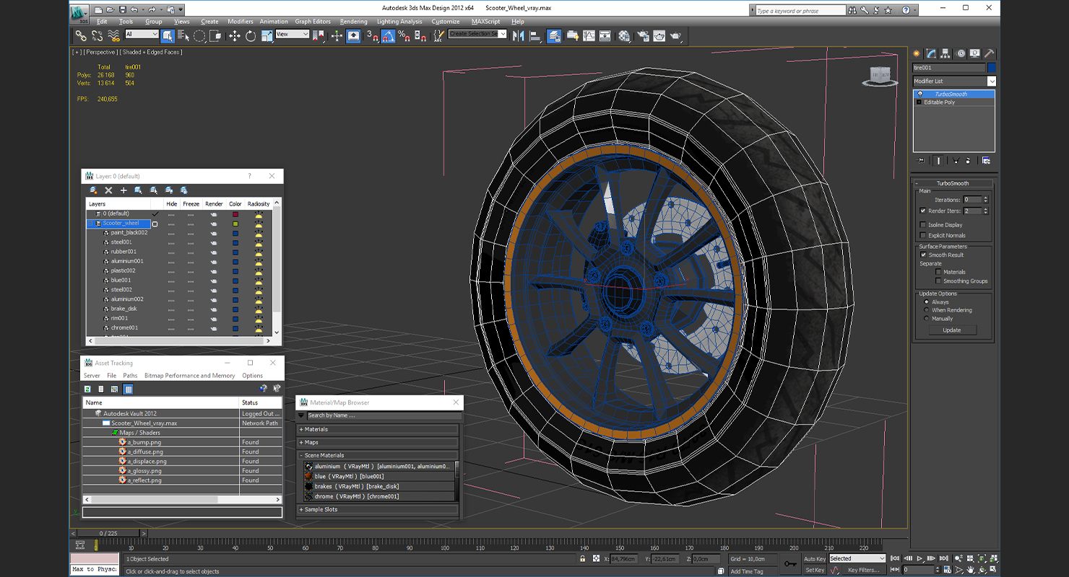Choose the Select and Move tool
The width and height of the screenshot is (1069, 577).
[235, 36]
